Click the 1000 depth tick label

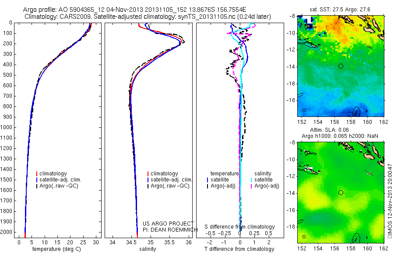point(6,127)
